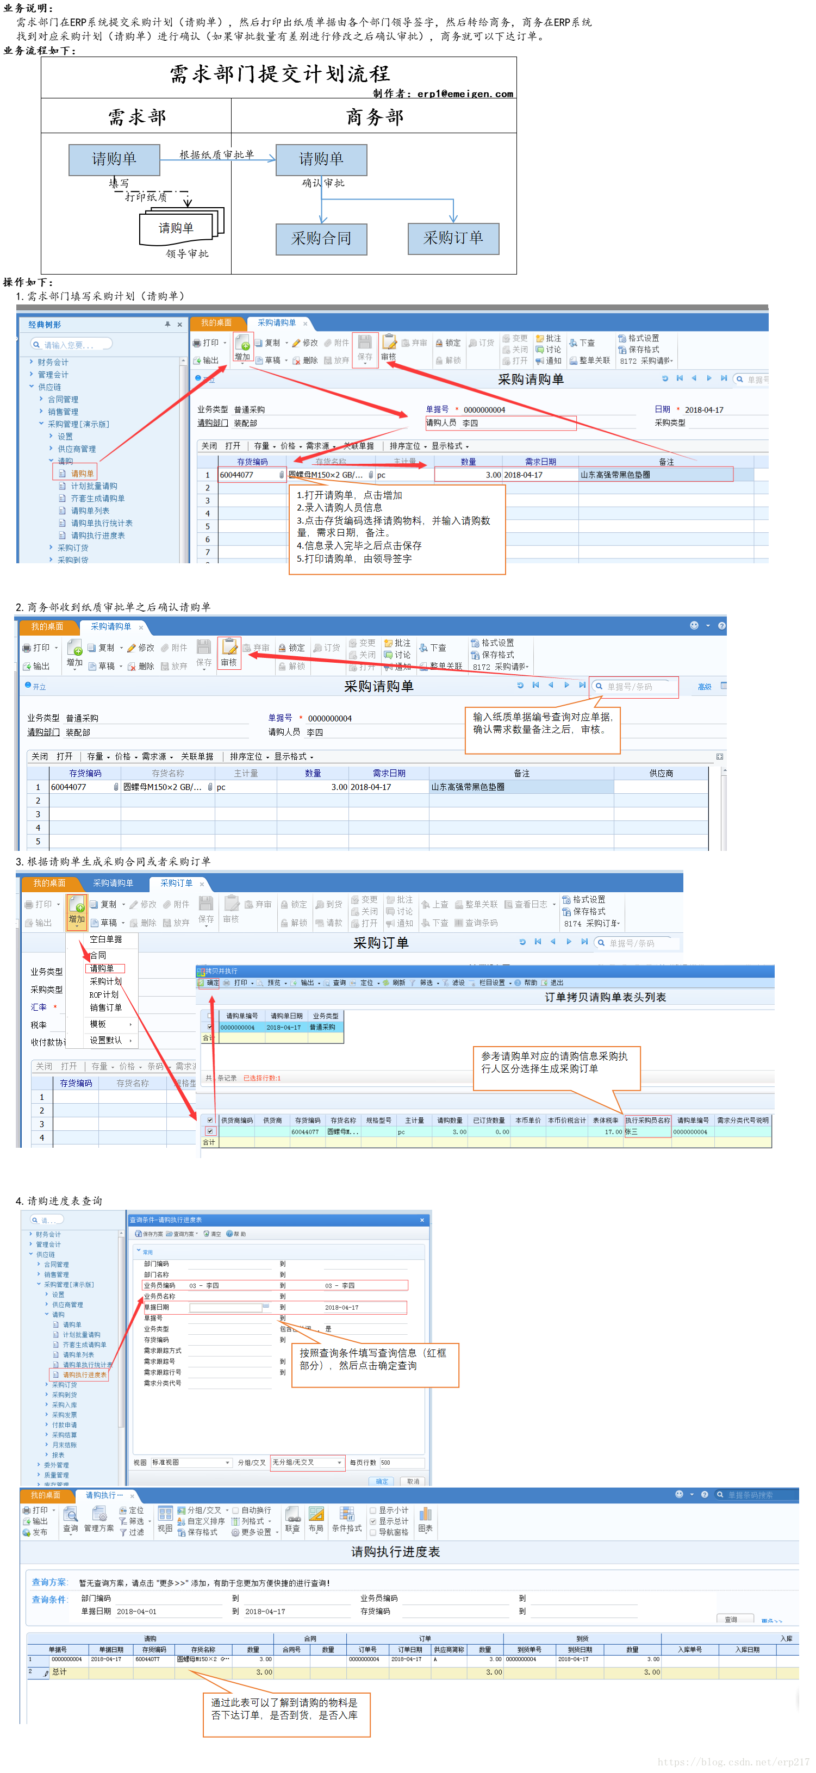Open 模板 submenu in 增加 menu
Viewport: 816px width, 1773px height.
[x=110, y=1024]
